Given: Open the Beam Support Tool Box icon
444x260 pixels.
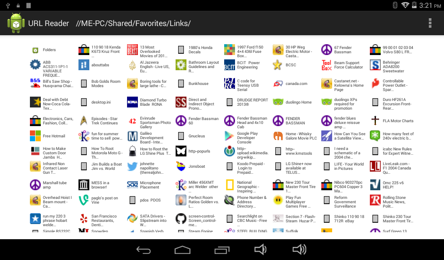Looking at the screenshot, I should tap(326, 65).
